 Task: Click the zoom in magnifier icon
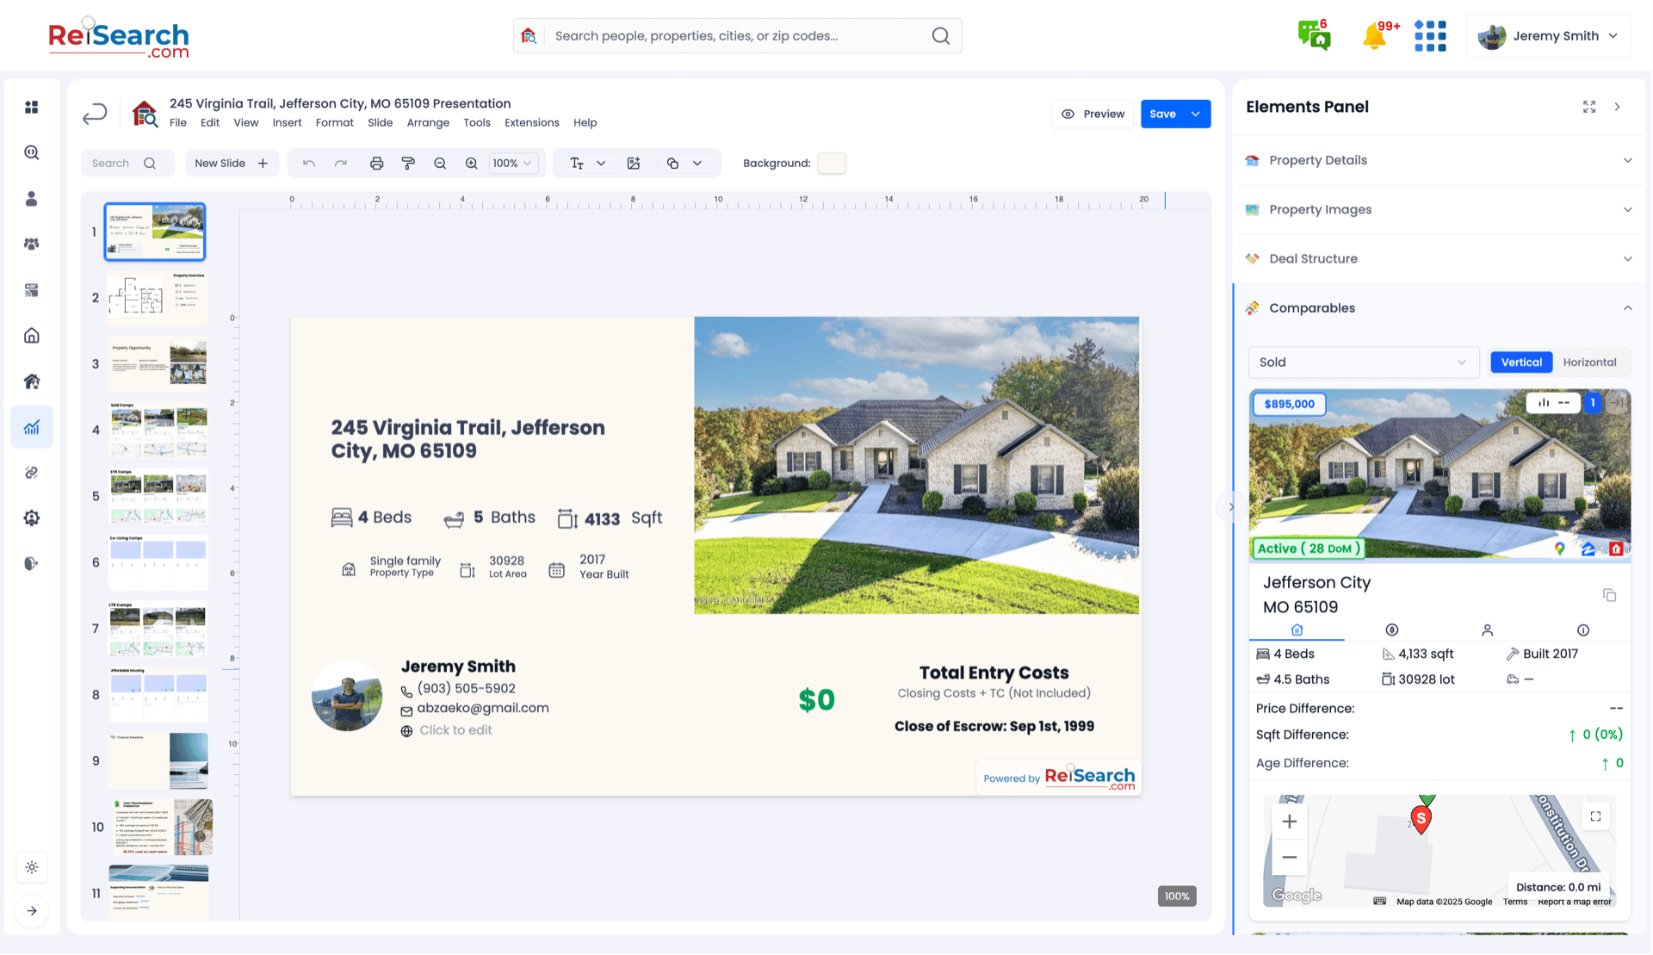(471, 164)
